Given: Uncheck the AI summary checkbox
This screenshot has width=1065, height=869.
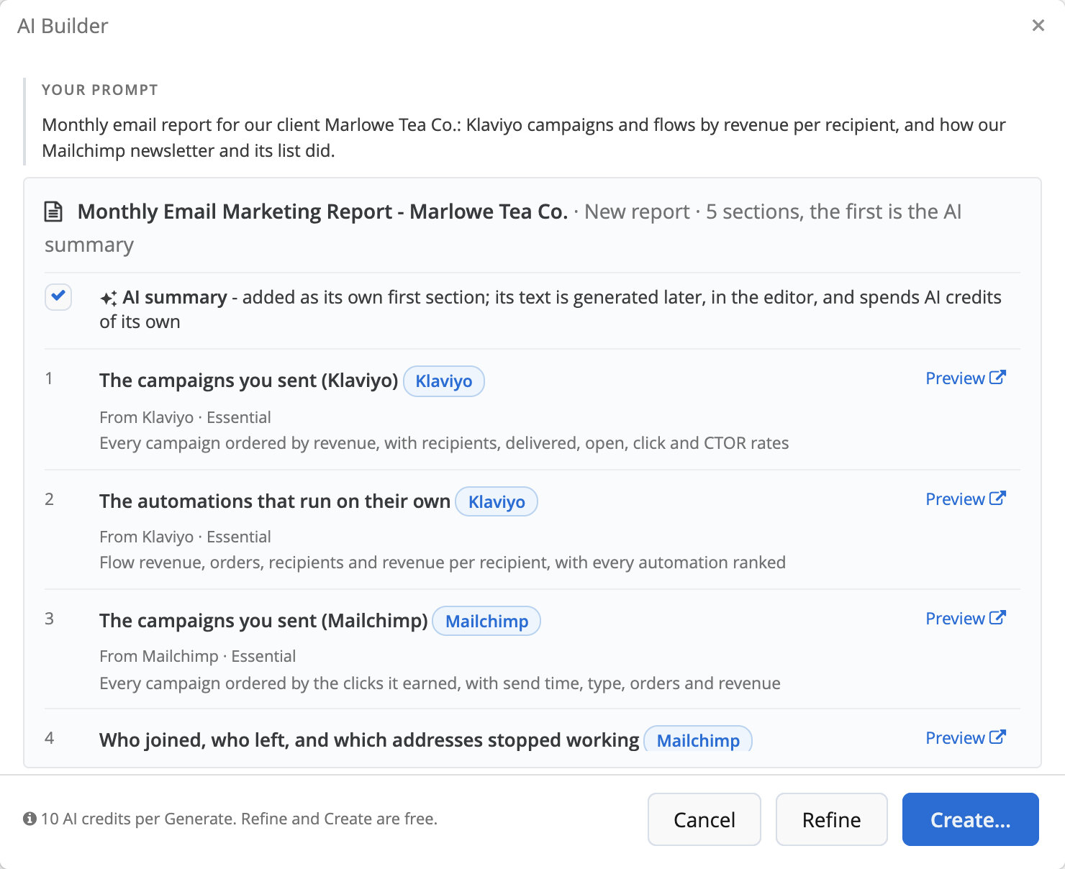Looking at the screenshot, I should click(58, 296).
